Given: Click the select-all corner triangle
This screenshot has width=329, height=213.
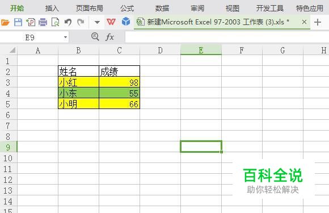Looking at the screenshot, I should click(x=12, y=50).
